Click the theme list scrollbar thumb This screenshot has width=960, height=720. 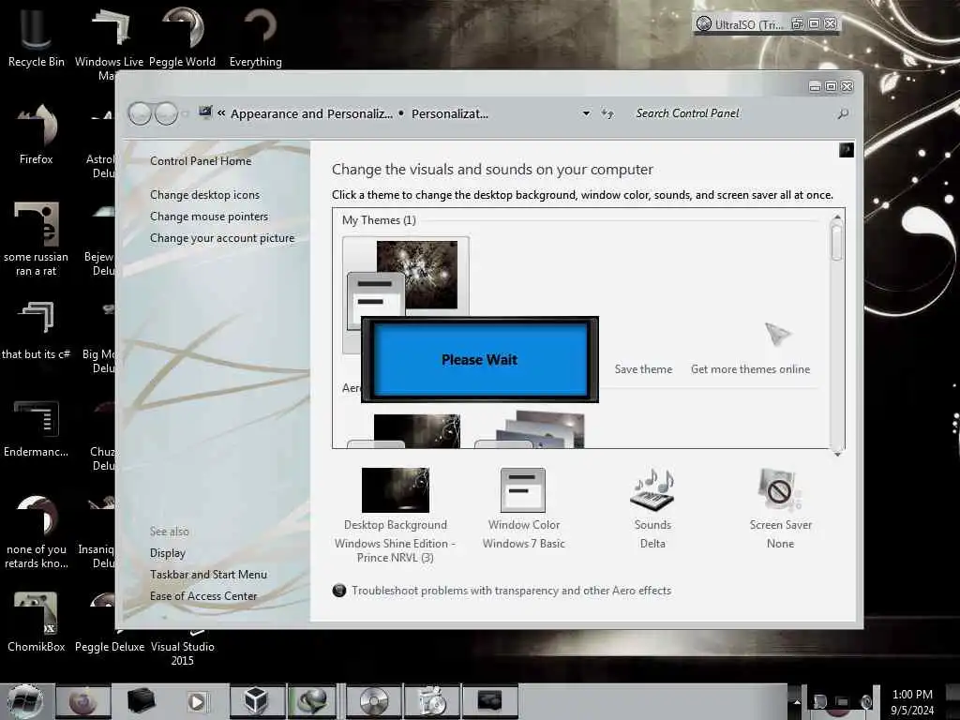[x=837, y=243]
